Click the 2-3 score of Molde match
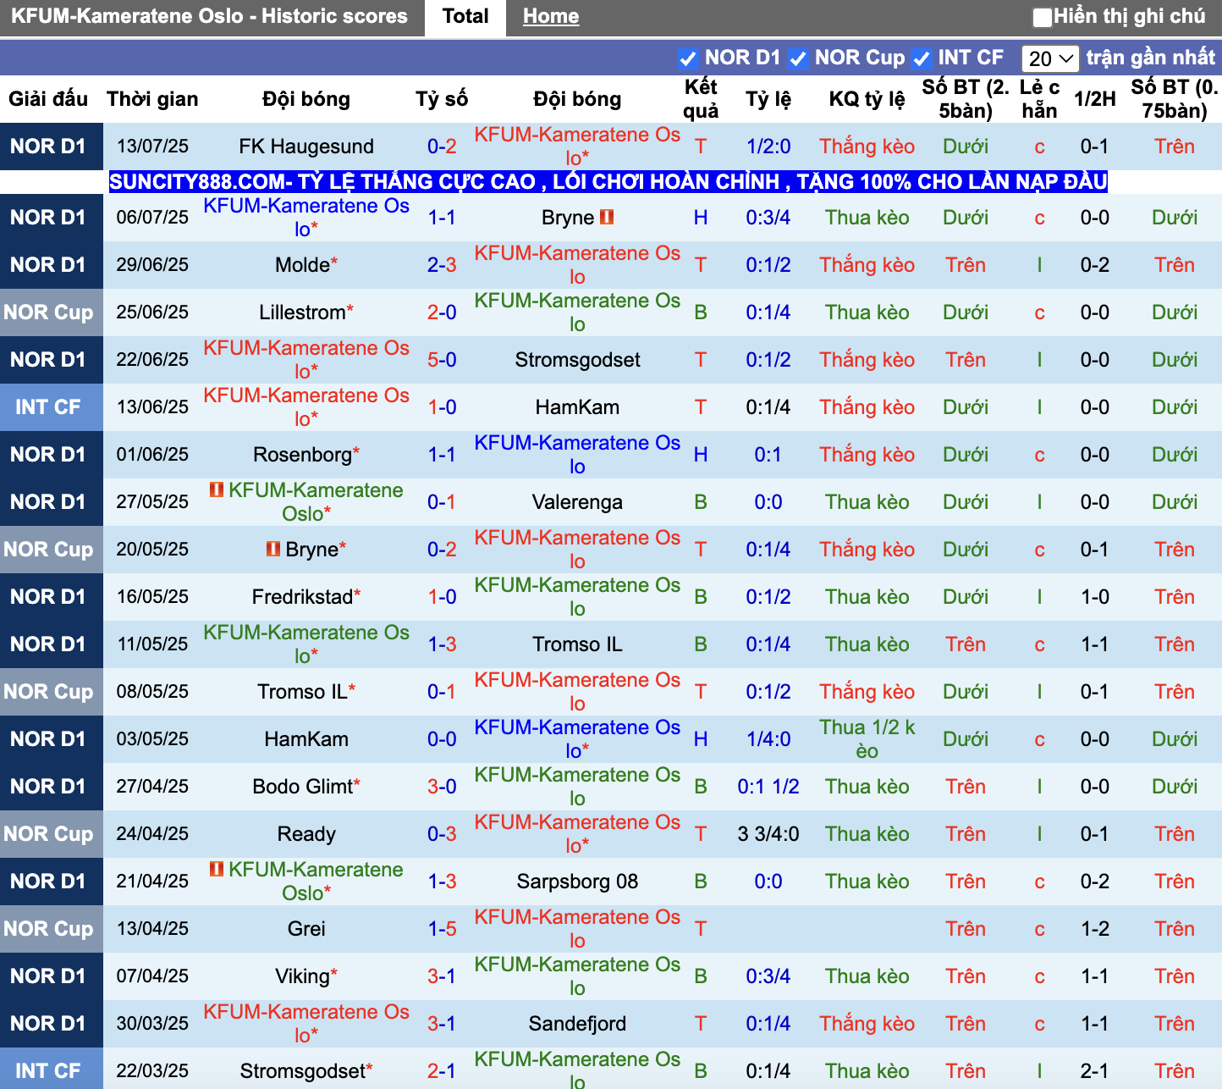Viewport: 1222px width, 1089px height. (x=442, y=265)
